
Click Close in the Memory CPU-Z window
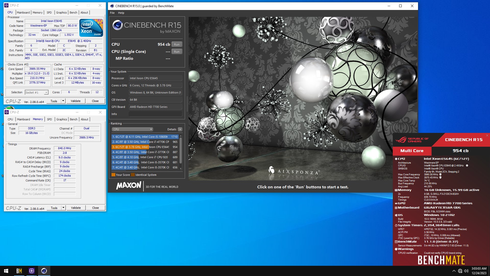95,208
